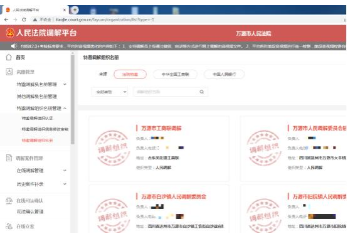Expand 在线调解管理 submenu

65,171
